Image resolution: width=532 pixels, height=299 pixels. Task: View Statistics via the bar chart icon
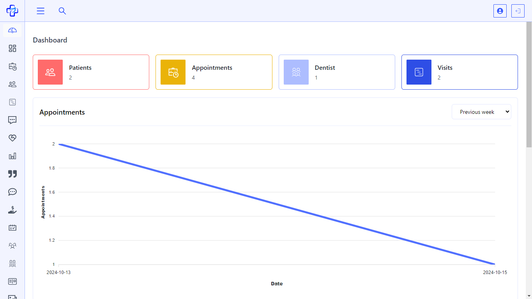point(12,156)
